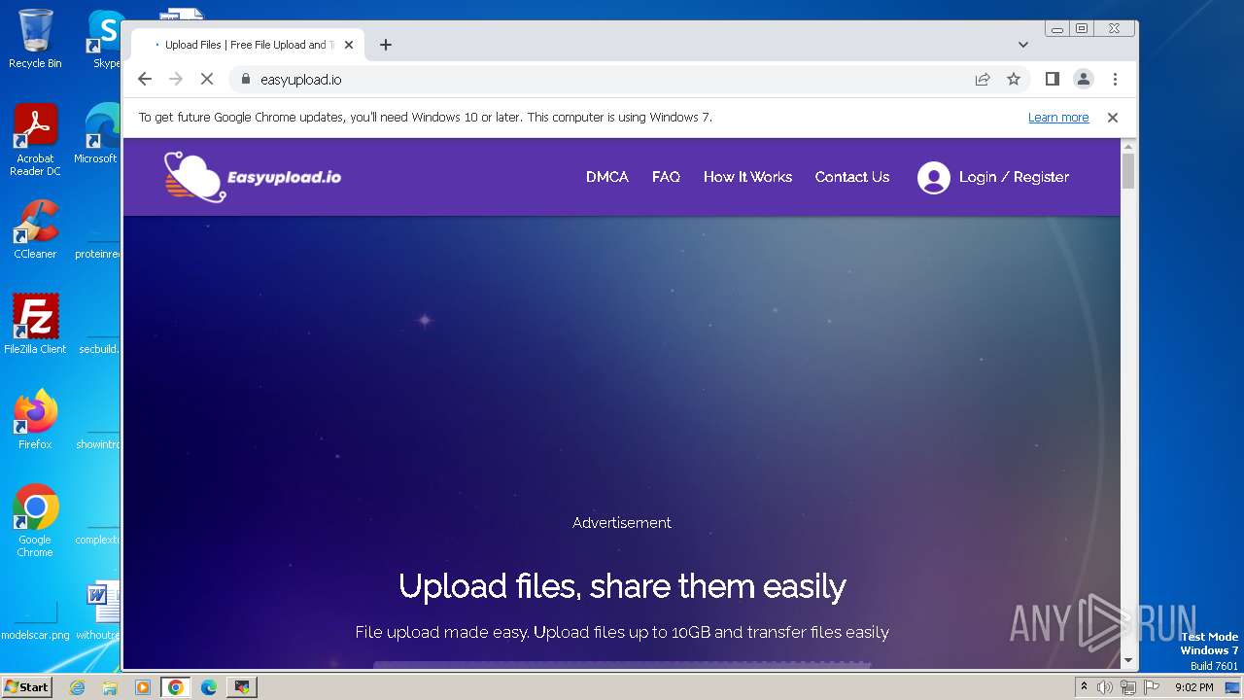Switch to Chrome taskbar button
This screenshot has height=700, width=1244.
(176, 687)
